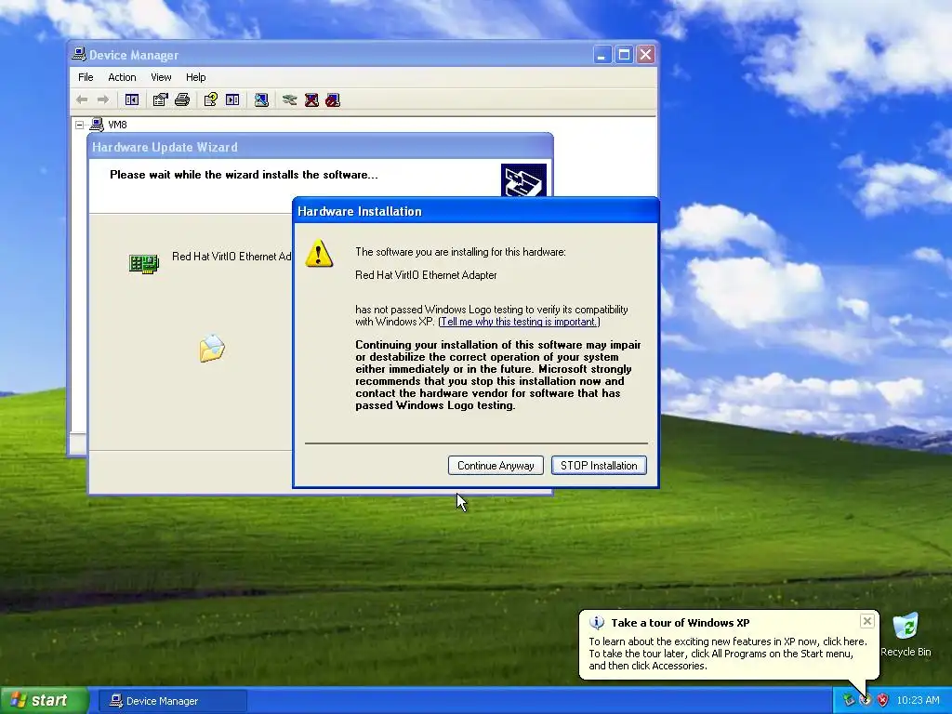Click the red Security Center shield tray icon

[883, 700]
